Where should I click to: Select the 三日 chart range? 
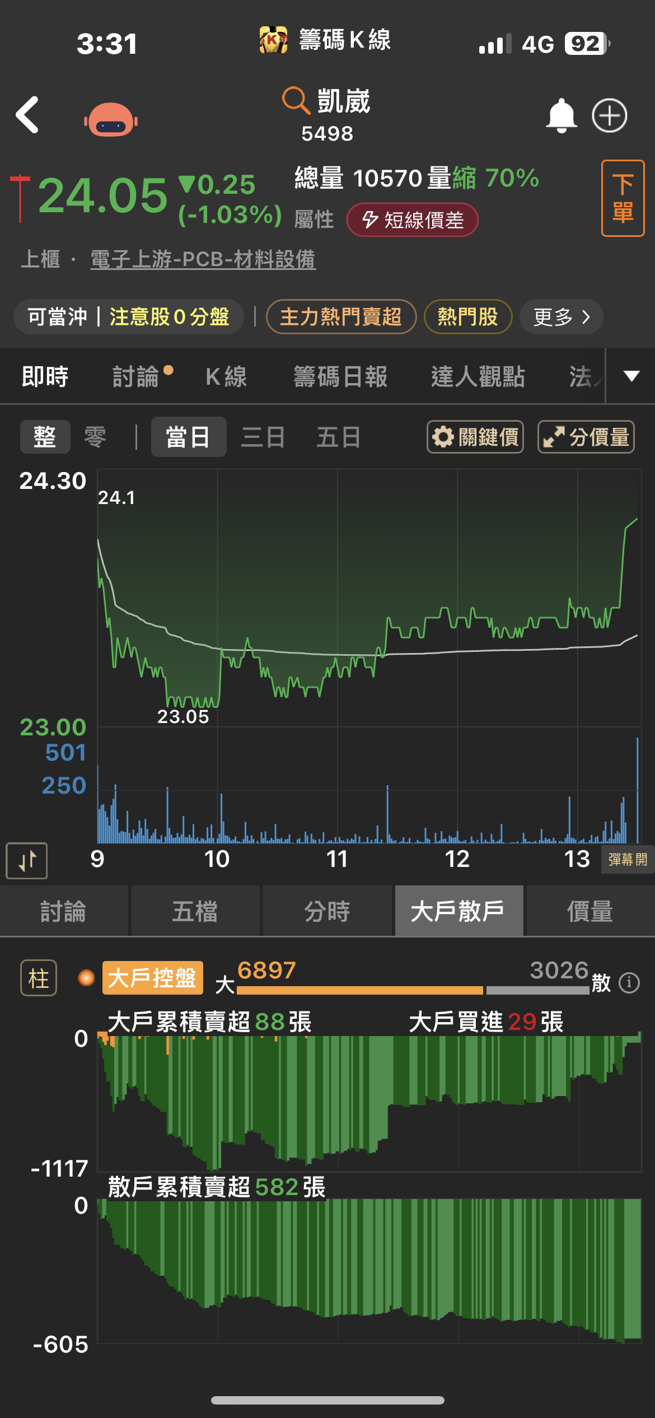click(263, 437)
